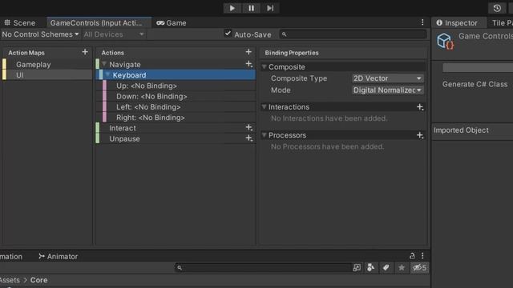Select the Gameplay action map

coord(47,64)
